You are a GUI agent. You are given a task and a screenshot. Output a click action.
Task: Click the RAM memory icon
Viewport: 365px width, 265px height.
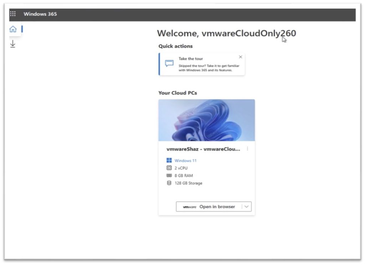pyautogui.click(x=169, y=175)
